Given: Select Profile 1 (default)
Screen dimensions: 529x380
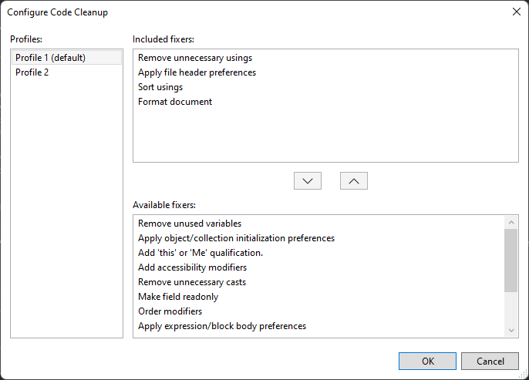Looking at the screenshot, I should coord(66,58).
